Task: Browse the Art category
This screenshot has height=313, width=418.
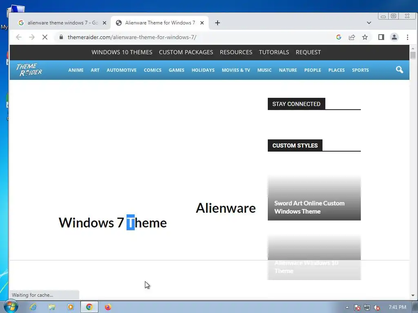Action: pos(95,70)
